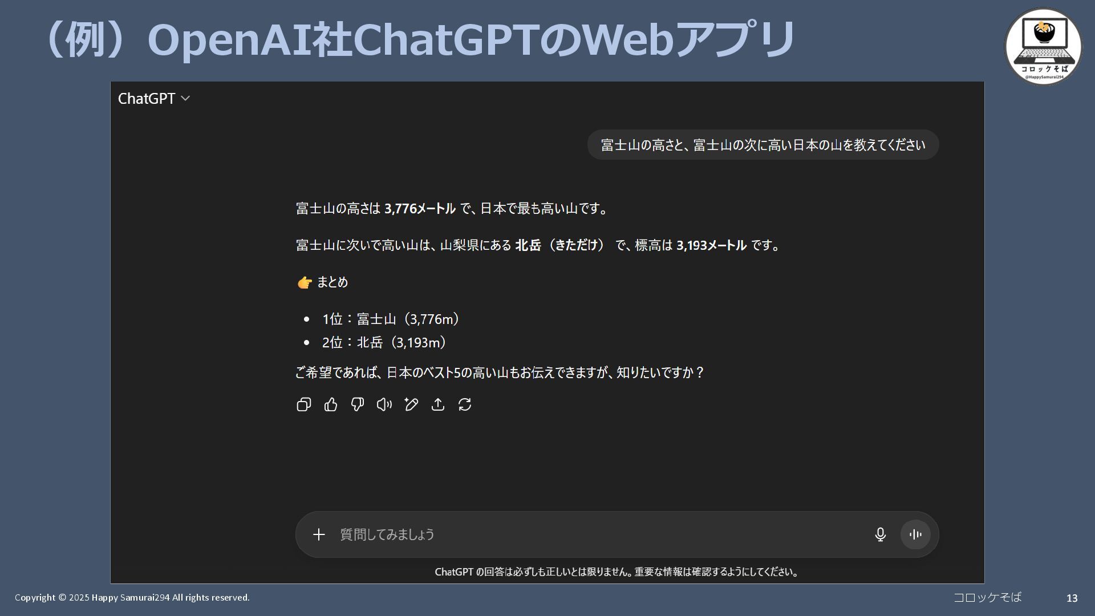This screenshot has width=1095, height=616.
Task: Click the edit in canvas pencil icon
Action: click(411, 404)
